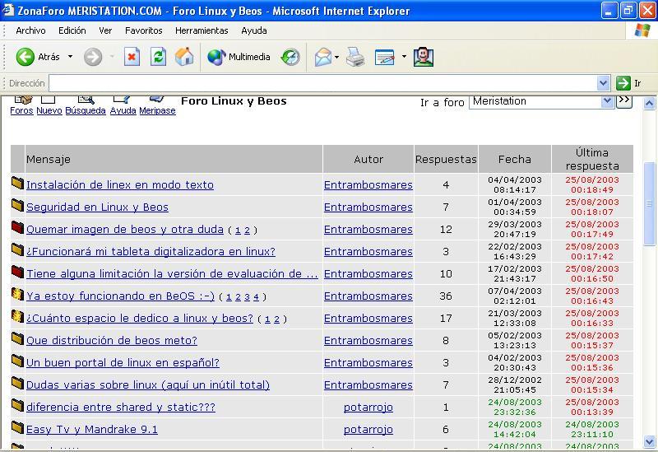Image resolution: width=658 pixels, height=452 pixels.
Task: Print the page with printer icon
Action: click(x=355, y=57)
